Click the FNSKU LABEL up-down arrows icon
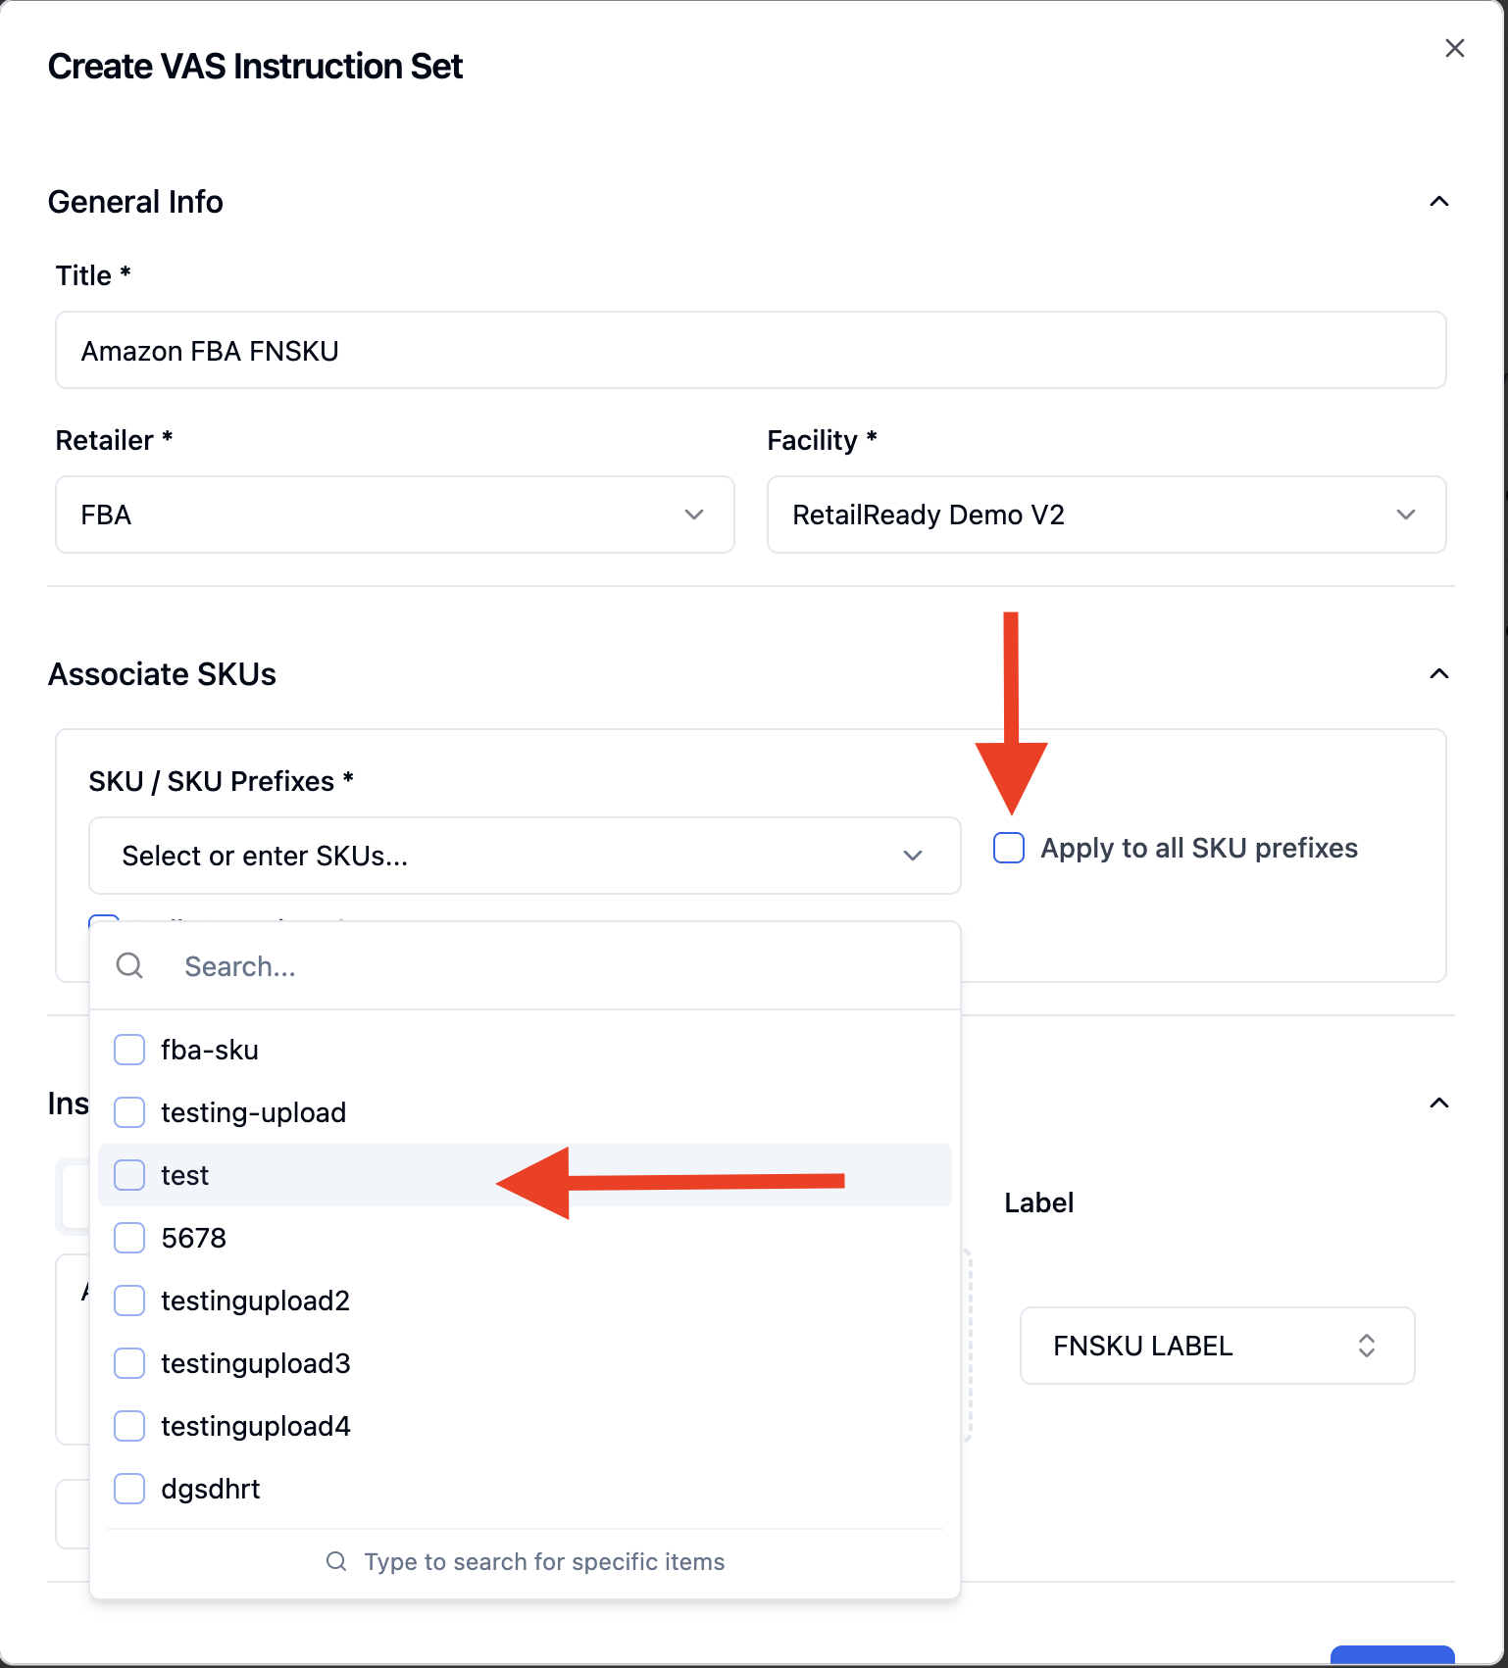Viewport: 1508px width, 1668px height. click(x=1367, y=1346)
